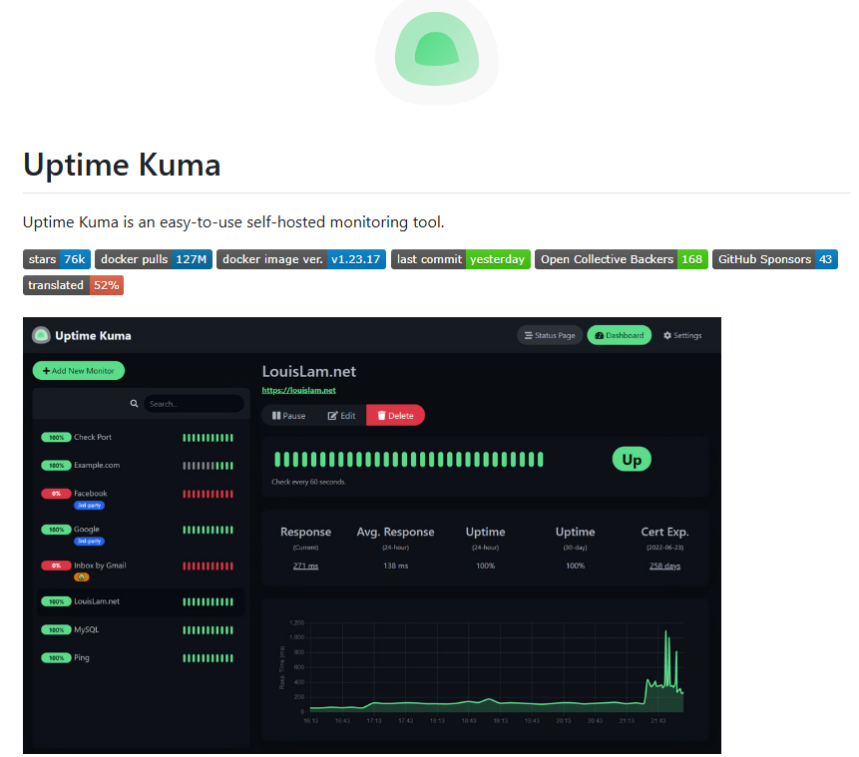Viewport: 859px width, 757px height.
Task: Select the Google monitor name
Action: point(87,530)
